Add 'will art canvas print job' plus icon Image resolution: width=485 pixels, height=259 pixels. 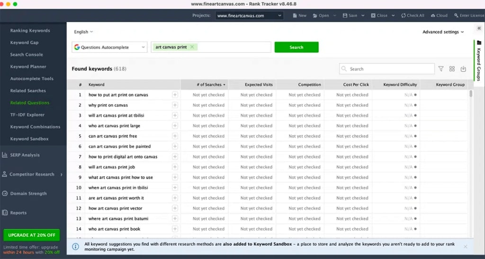[x=175, y=167]
